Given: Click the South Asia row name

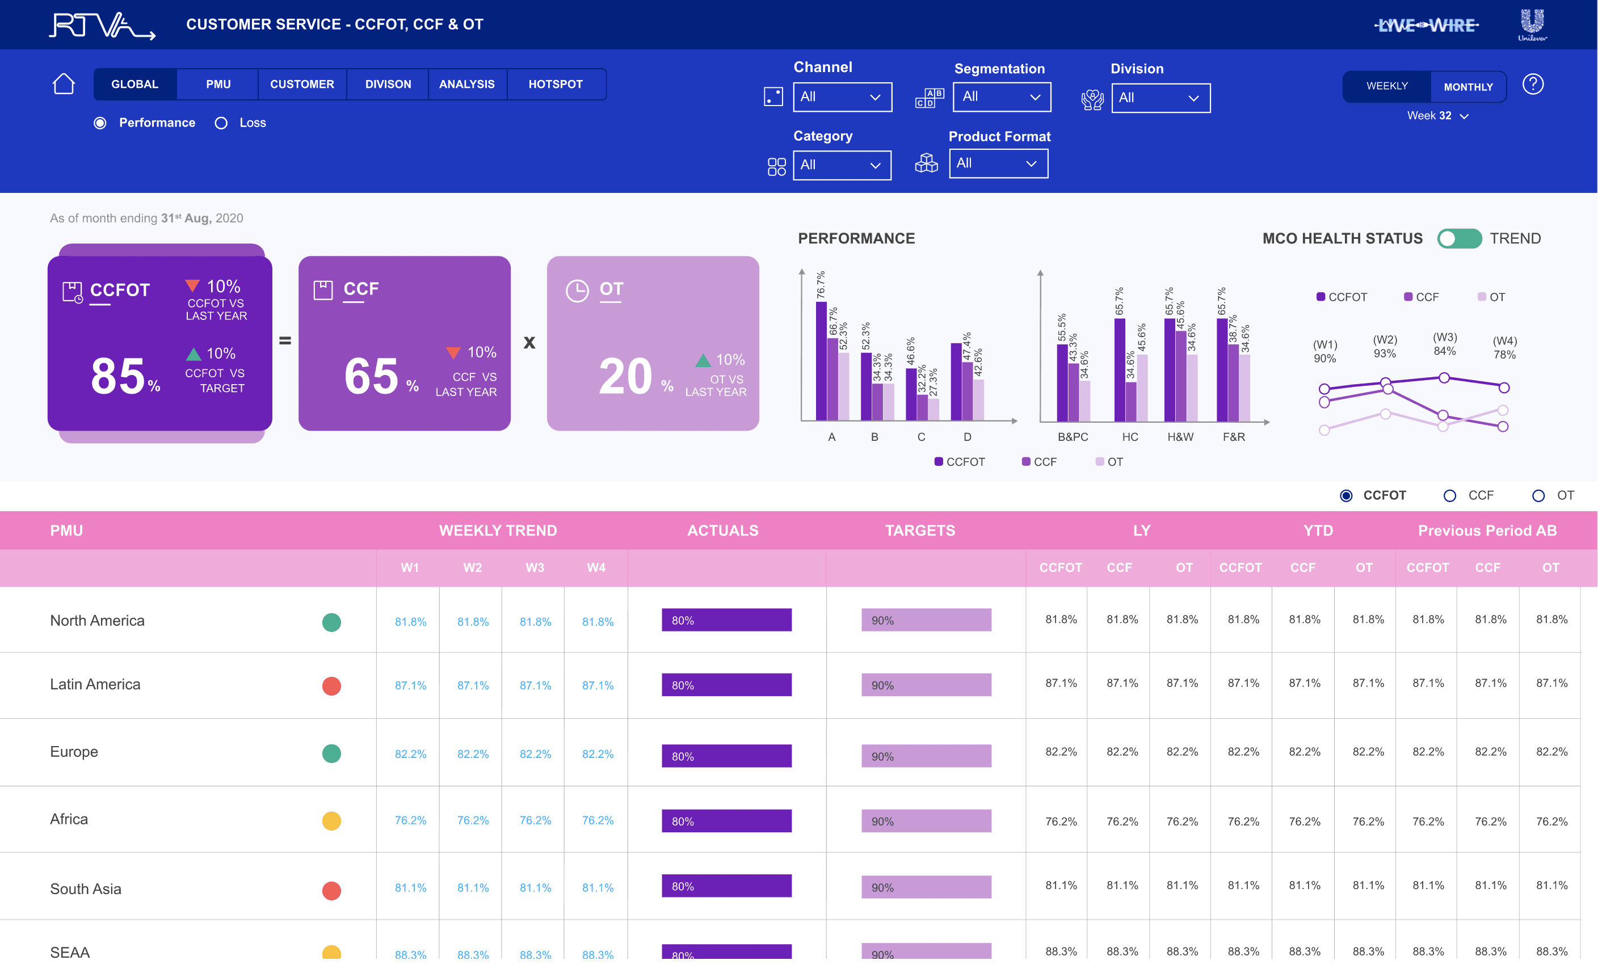Looking at the screenshot, I should pyautogui.click(x=86, y=889).
